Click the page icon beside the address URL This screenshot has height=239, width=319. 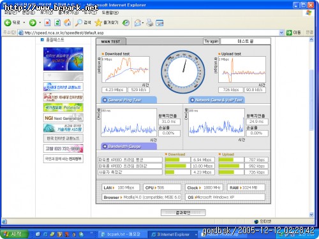(x=20, y=33)
